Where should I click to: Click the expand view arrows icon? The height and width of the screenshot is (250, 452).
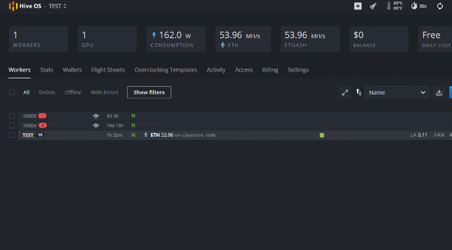tap(345, 92)
